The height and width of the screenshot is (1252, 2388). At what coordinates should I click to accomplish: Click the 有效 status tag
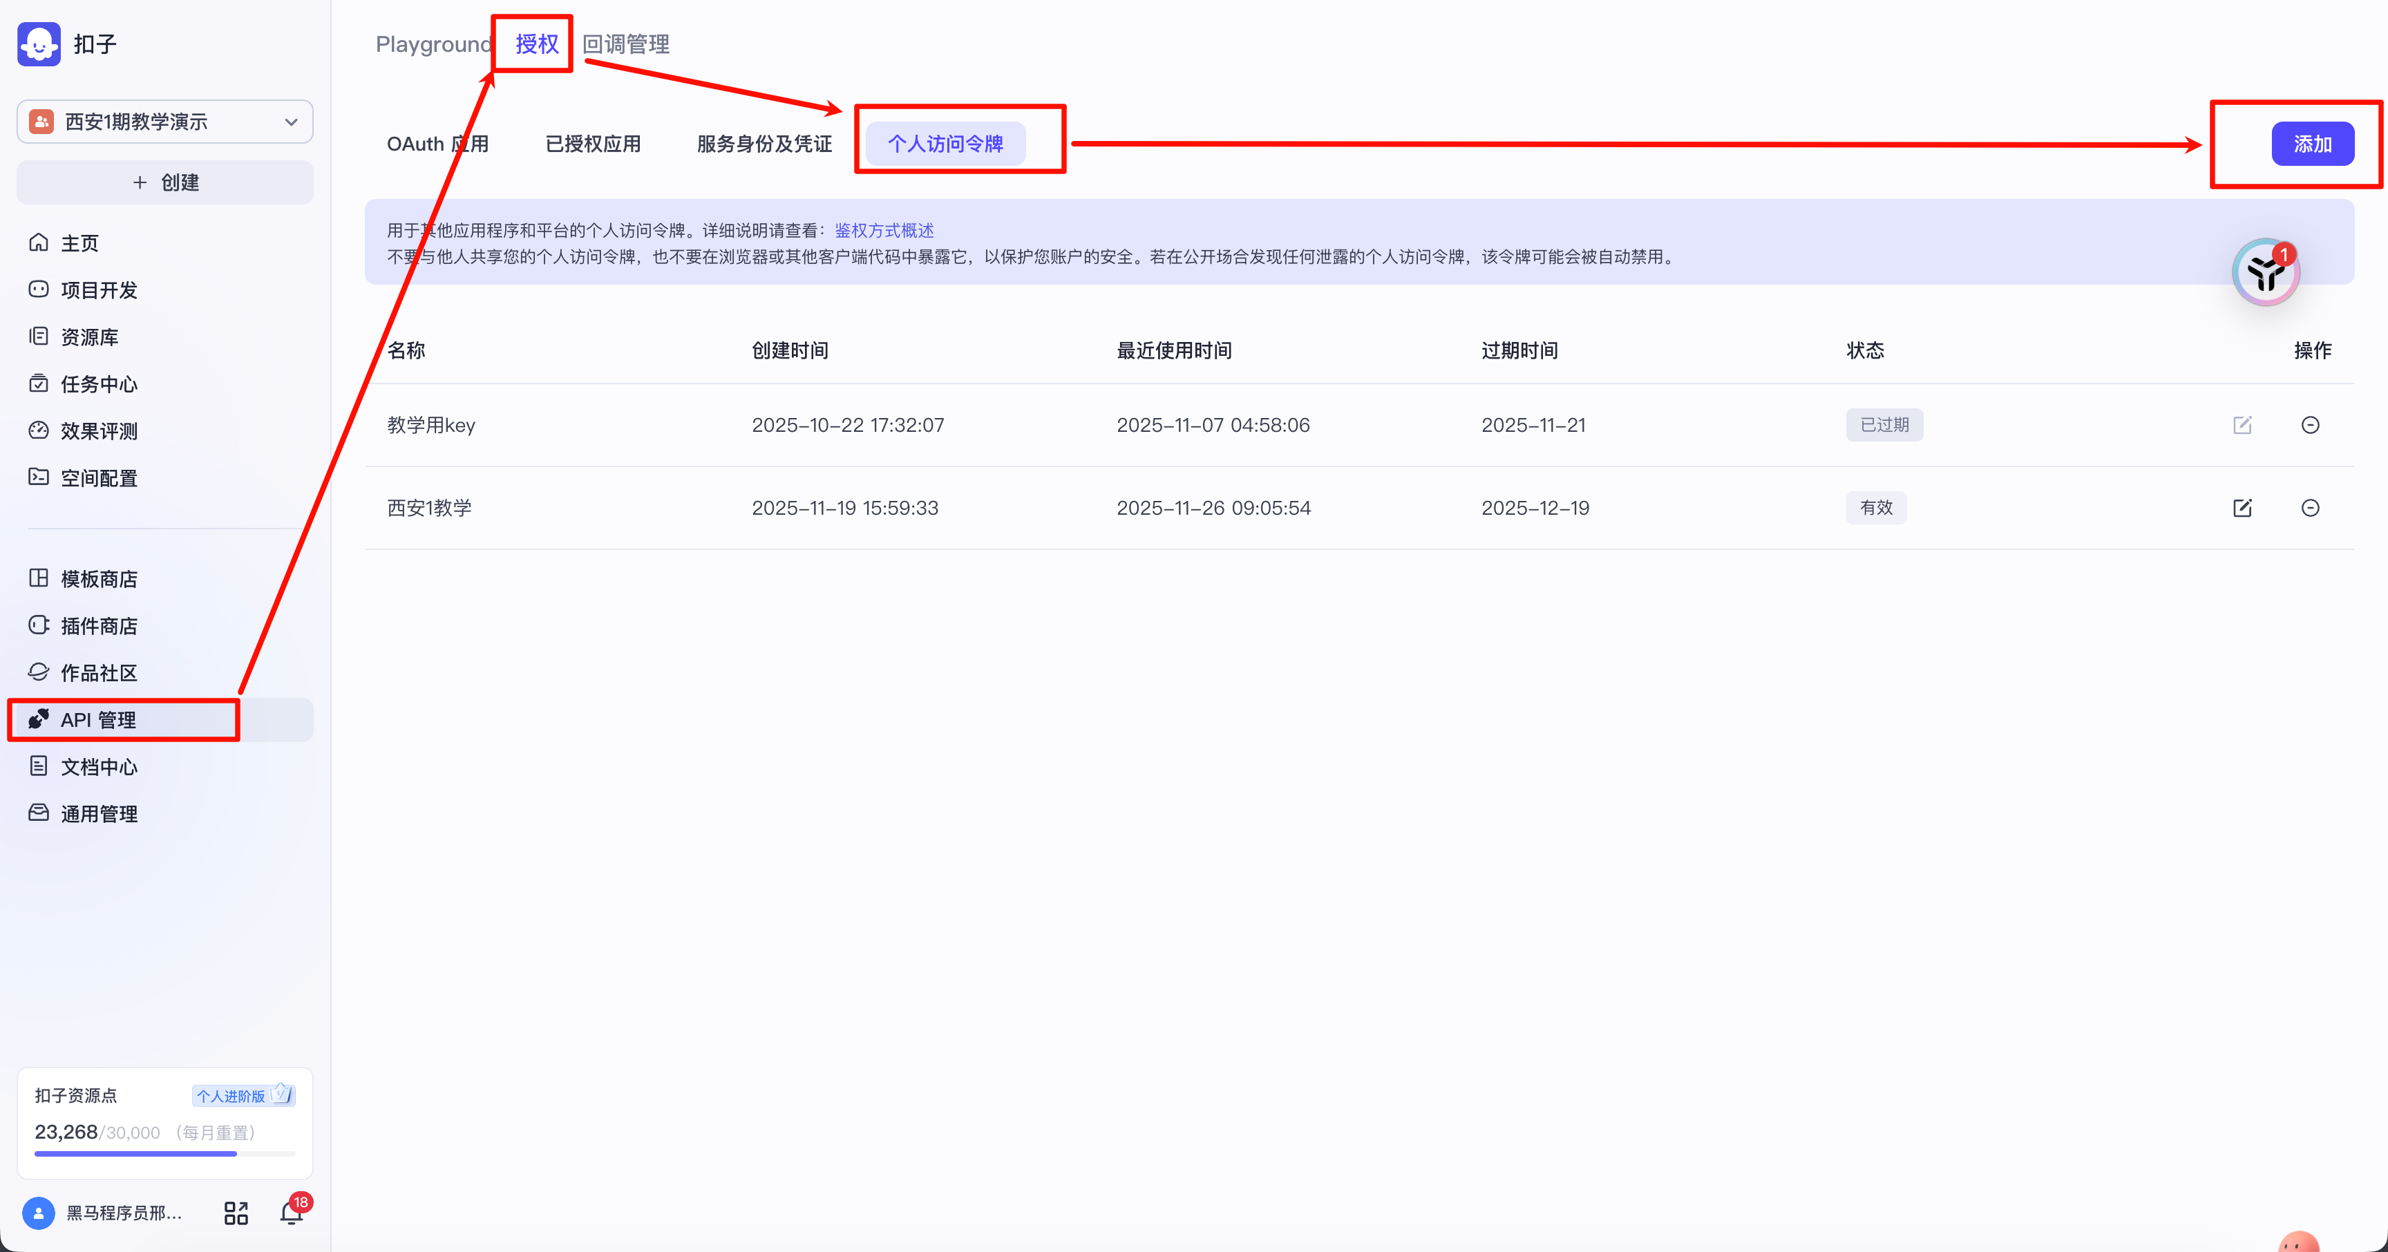coord(1875,508)
